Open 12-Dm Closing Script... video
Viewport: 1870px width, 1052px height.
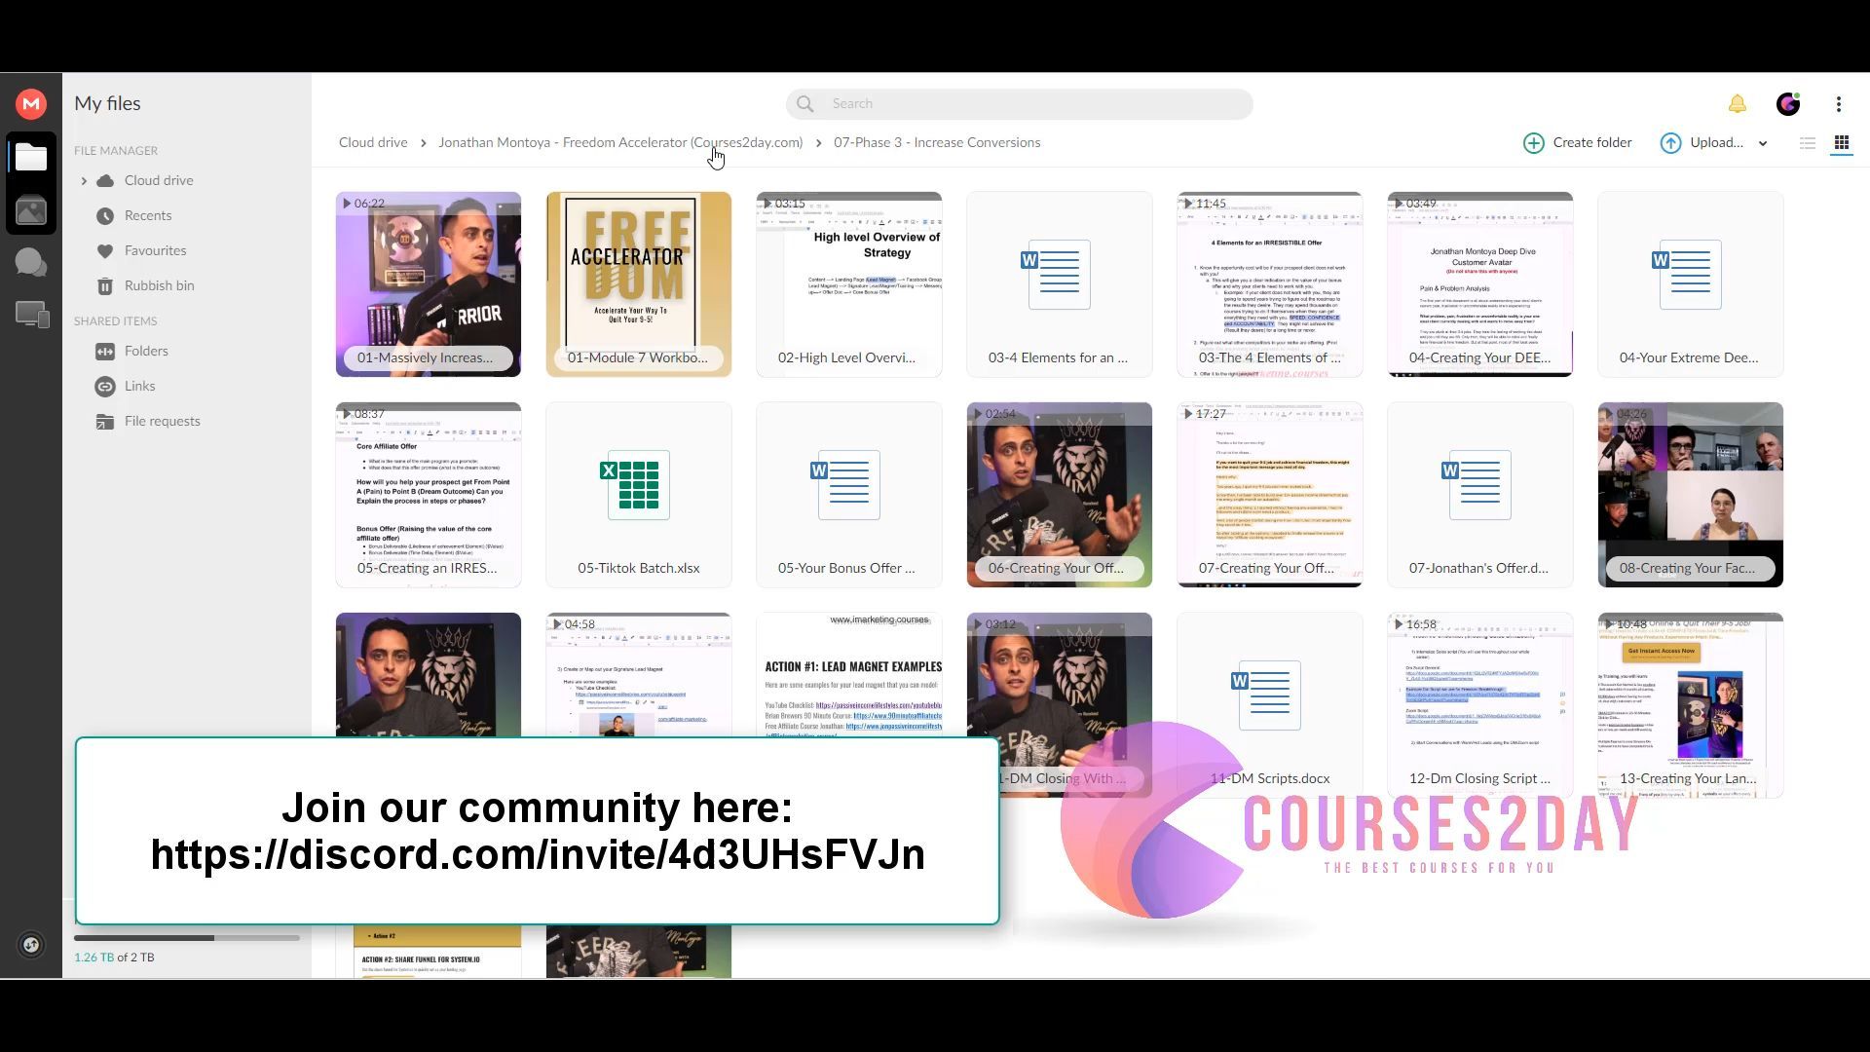click(1480, 705)
